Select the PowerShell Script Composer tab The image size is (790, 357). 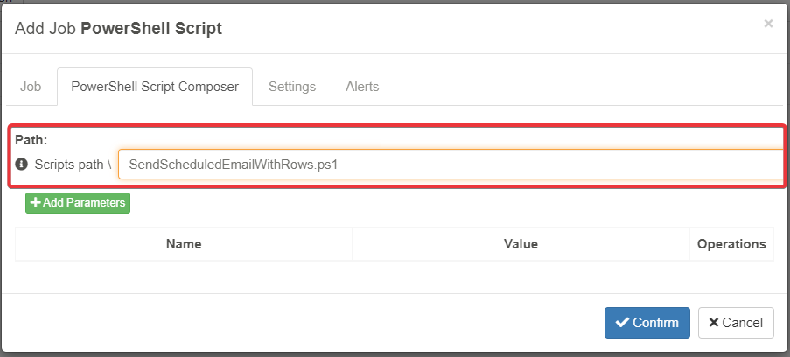tap(155, 87)
